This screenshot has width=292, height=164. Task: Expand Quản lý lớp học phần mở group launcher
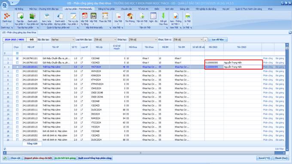click(78, 28)
